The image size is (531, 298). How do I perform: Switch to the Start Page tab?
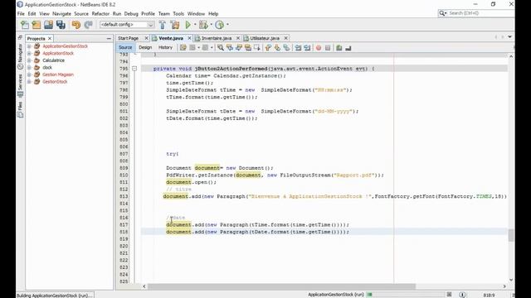129,38
